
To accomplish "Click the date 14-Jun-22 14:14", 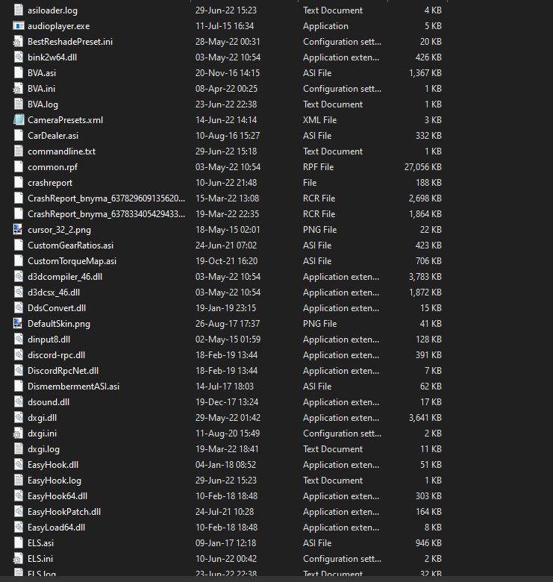I will pos(226,120).
